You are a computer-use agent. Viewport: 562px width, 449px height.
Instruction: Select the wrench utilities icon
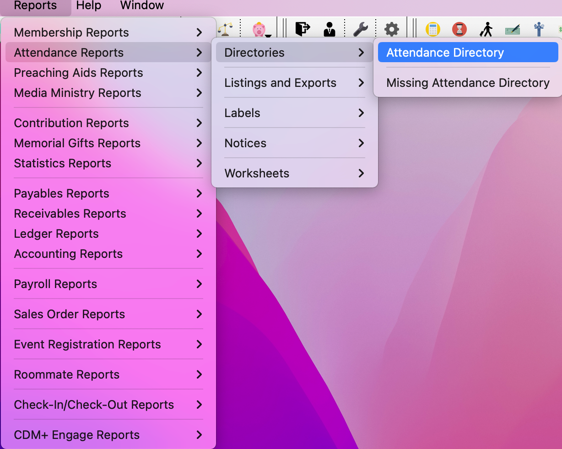[361, 28]
